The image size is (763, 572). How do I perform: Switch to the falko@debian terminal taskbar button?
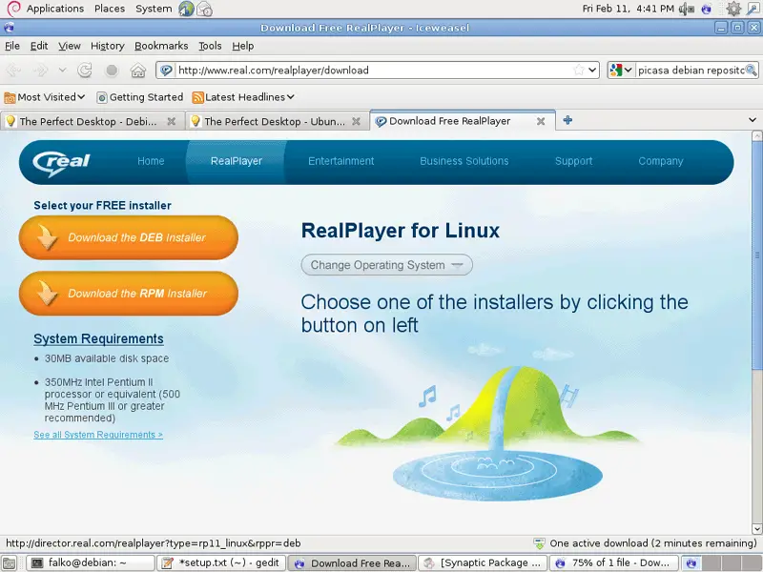(90, 563)
